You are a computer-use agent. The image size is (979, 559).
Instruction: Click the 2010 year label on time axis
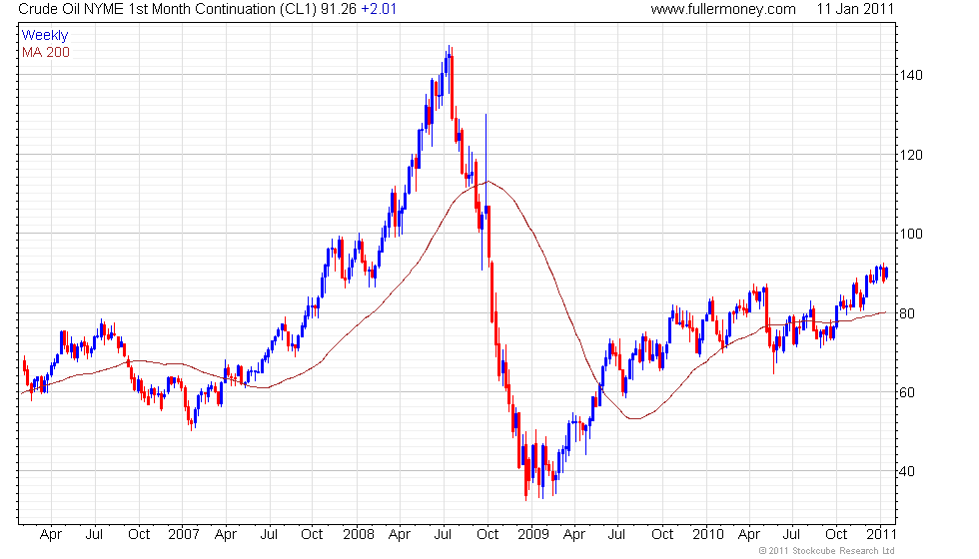707,535
